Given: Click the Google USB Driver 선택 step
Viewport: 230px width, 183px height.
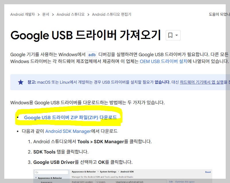Looking at the screenshot, I should tap(83, 162).
